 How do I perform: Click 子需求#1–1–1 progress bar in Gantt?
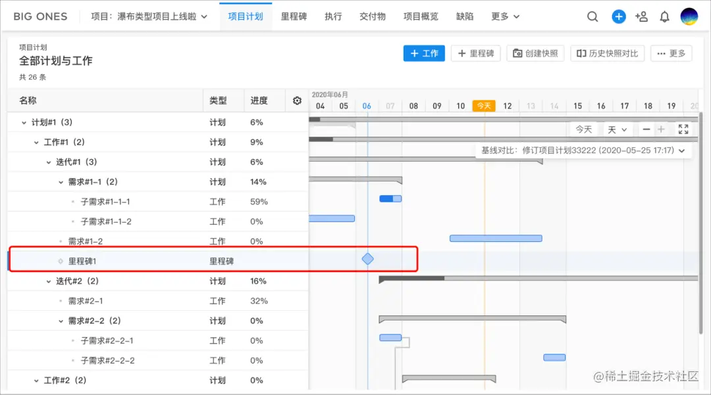click(390, 198)
